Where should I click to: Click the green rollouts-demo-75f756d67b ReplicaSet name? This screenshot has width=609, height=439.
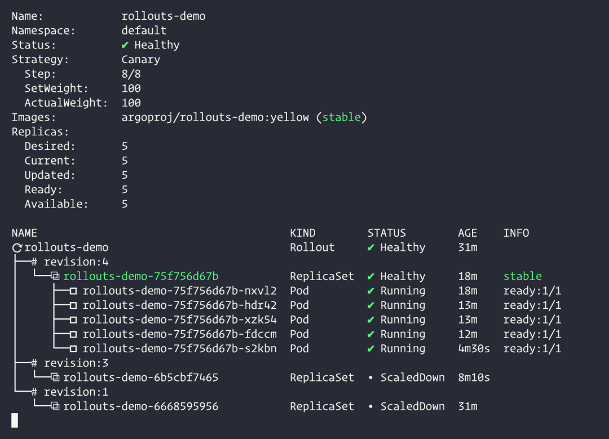[x=140, y=277]
